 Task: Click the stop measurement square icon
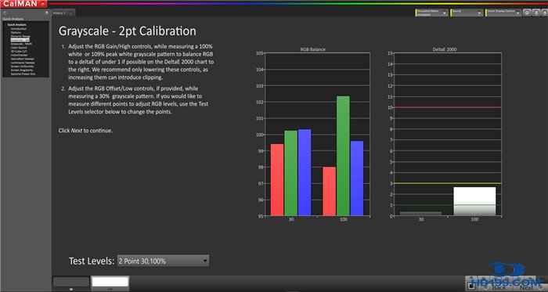tap(471, 286)
